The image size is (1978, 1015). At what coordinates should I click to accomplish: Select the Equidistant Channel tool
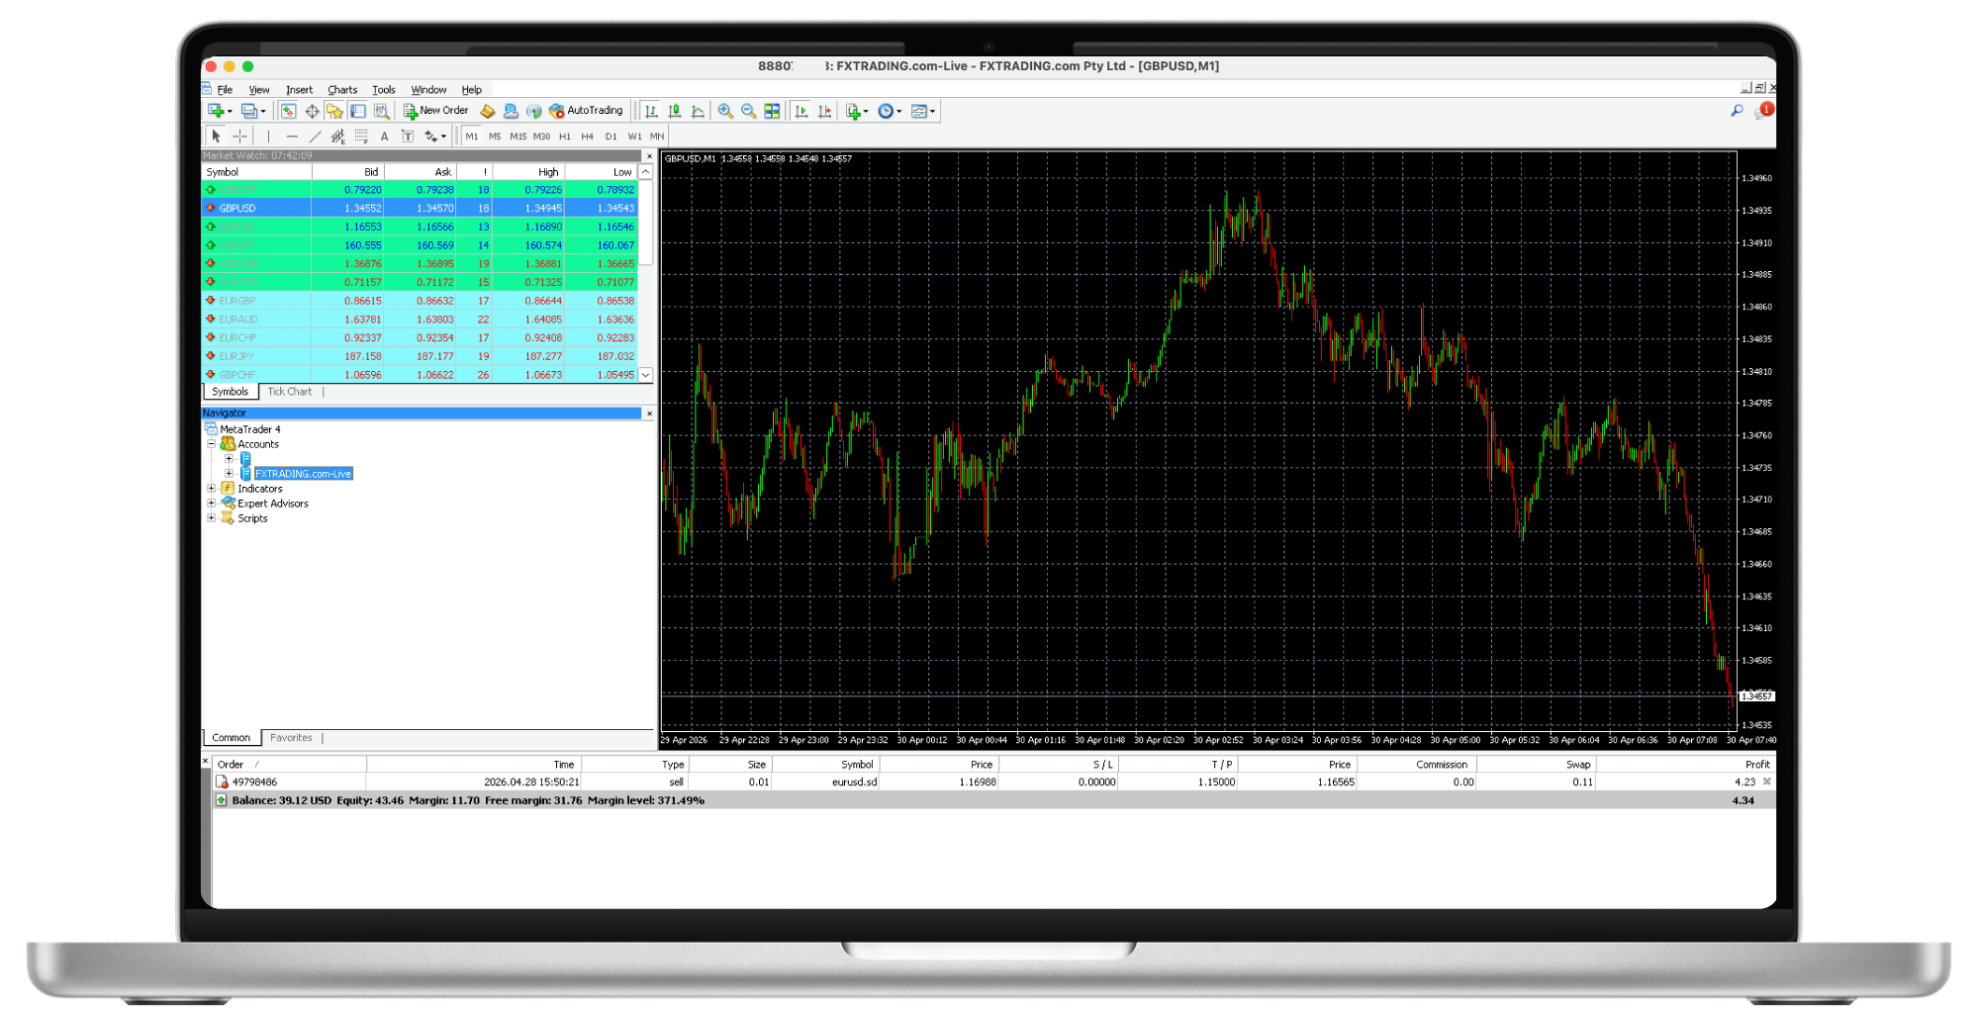point(338,137)
